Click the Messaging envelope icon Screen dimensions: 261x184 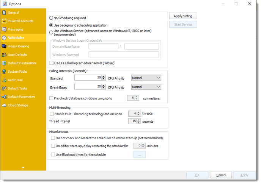click(x=4, y=30)
